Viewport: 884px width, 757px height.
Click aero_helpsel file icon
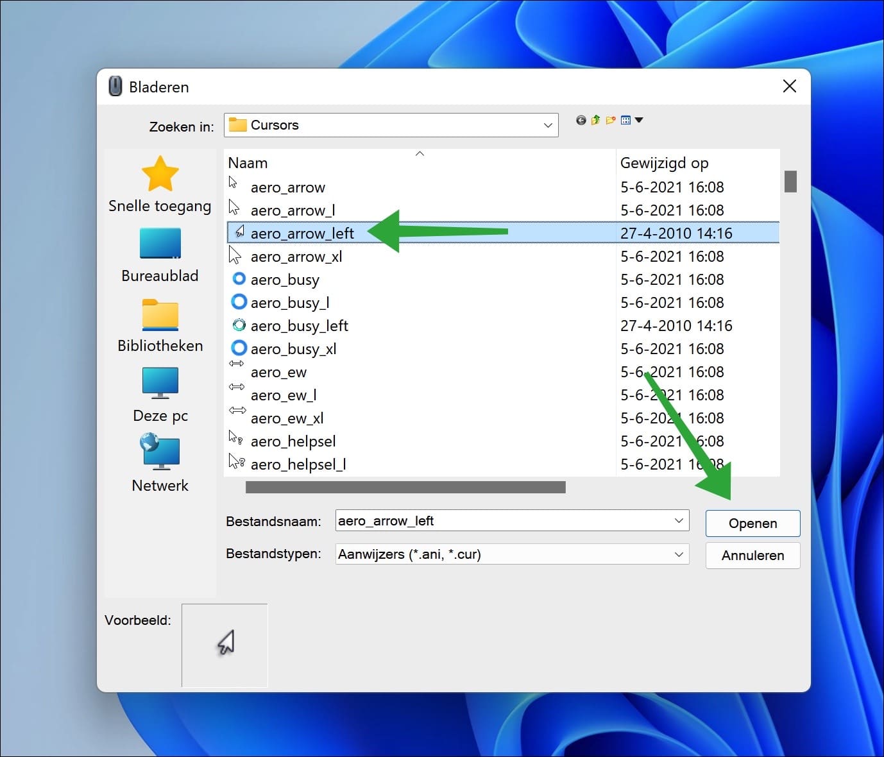[235, 438]
